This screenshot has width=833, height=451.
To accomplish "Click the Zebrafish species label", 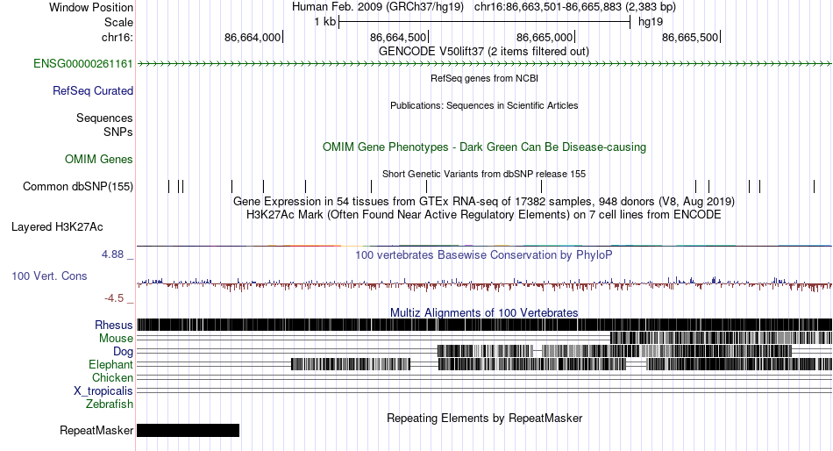I will tap(110, 404).
